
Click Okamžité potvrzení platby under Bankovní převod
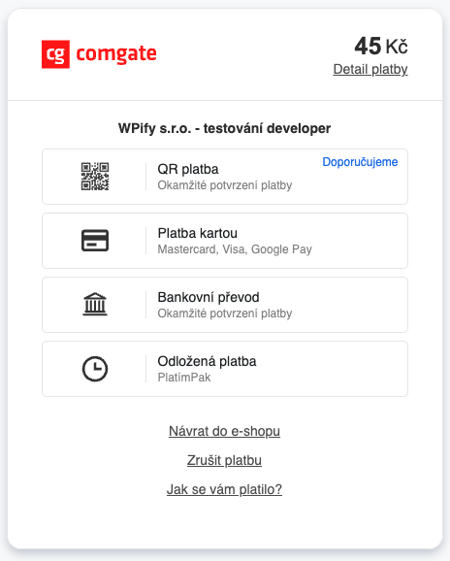click(225, 313)
